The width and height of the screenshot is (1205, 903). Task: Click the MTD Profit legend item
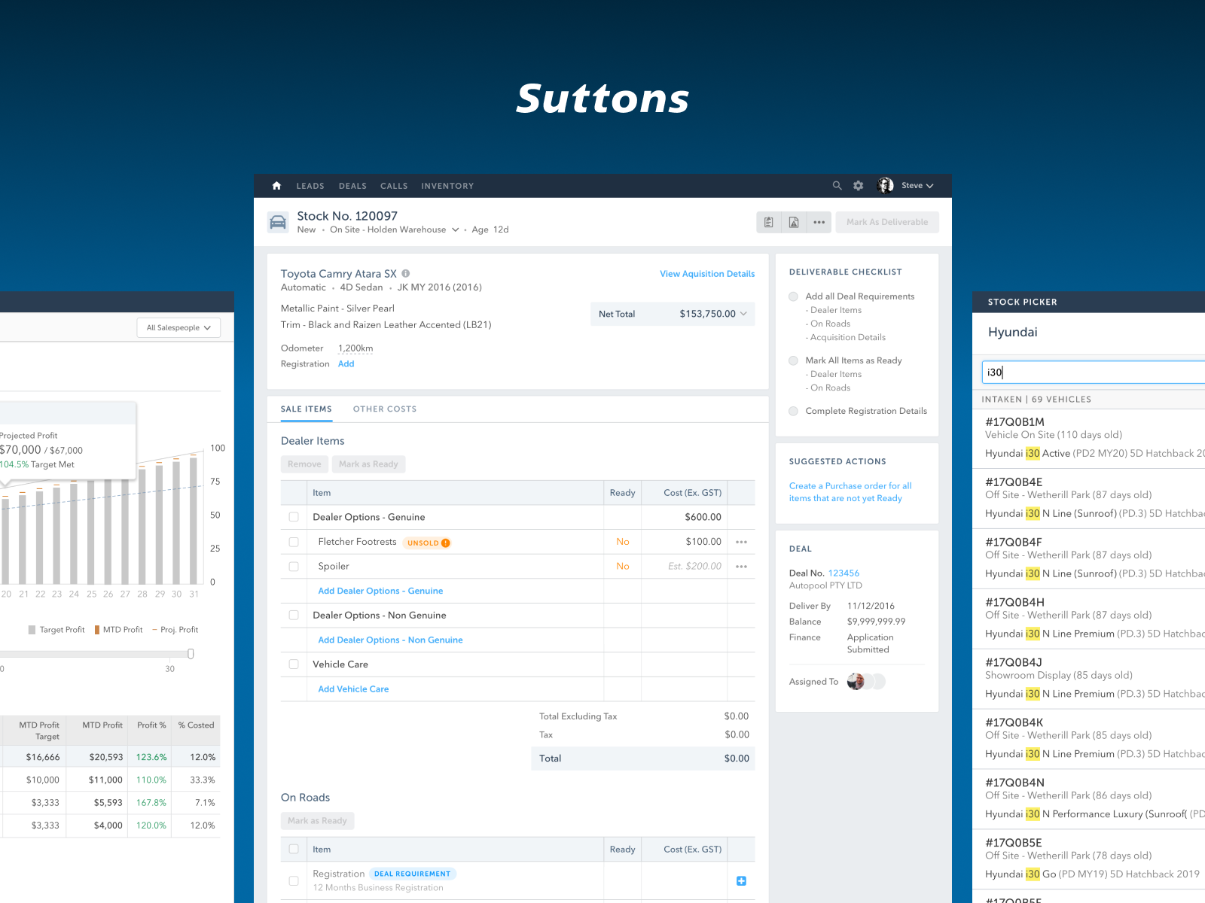pos(118,630)
